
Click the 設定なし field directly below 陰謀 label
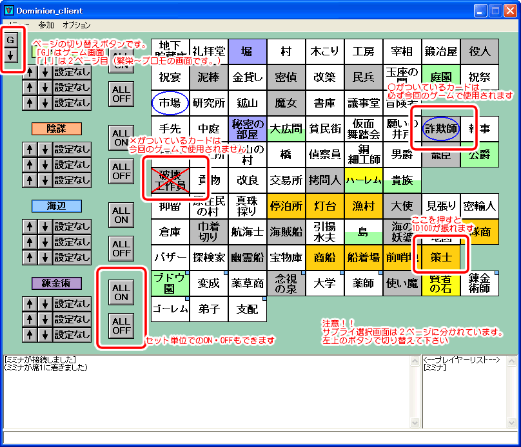pos(72,149)
